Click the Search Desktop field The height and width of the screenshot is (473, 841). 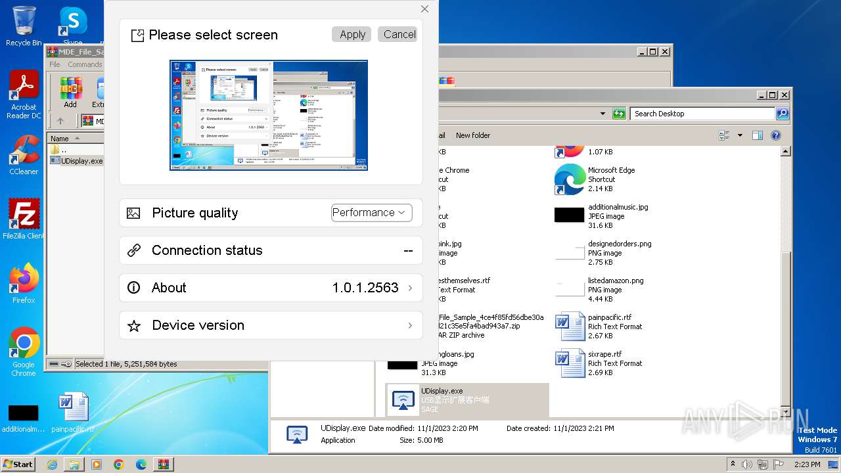tap(702, 114)
